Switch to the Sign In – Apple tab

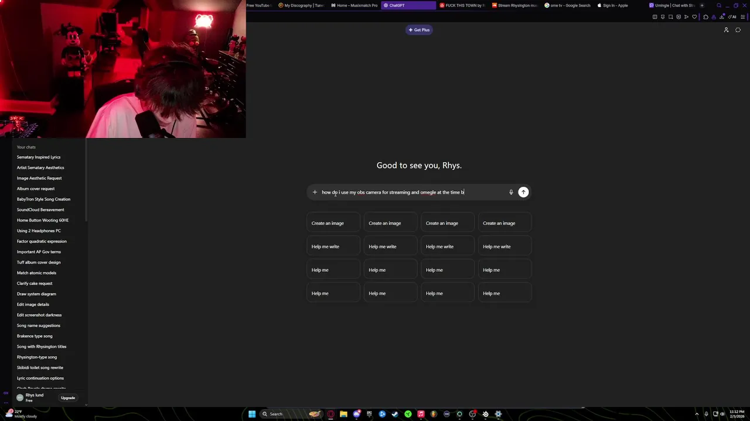tap(620, 5)
